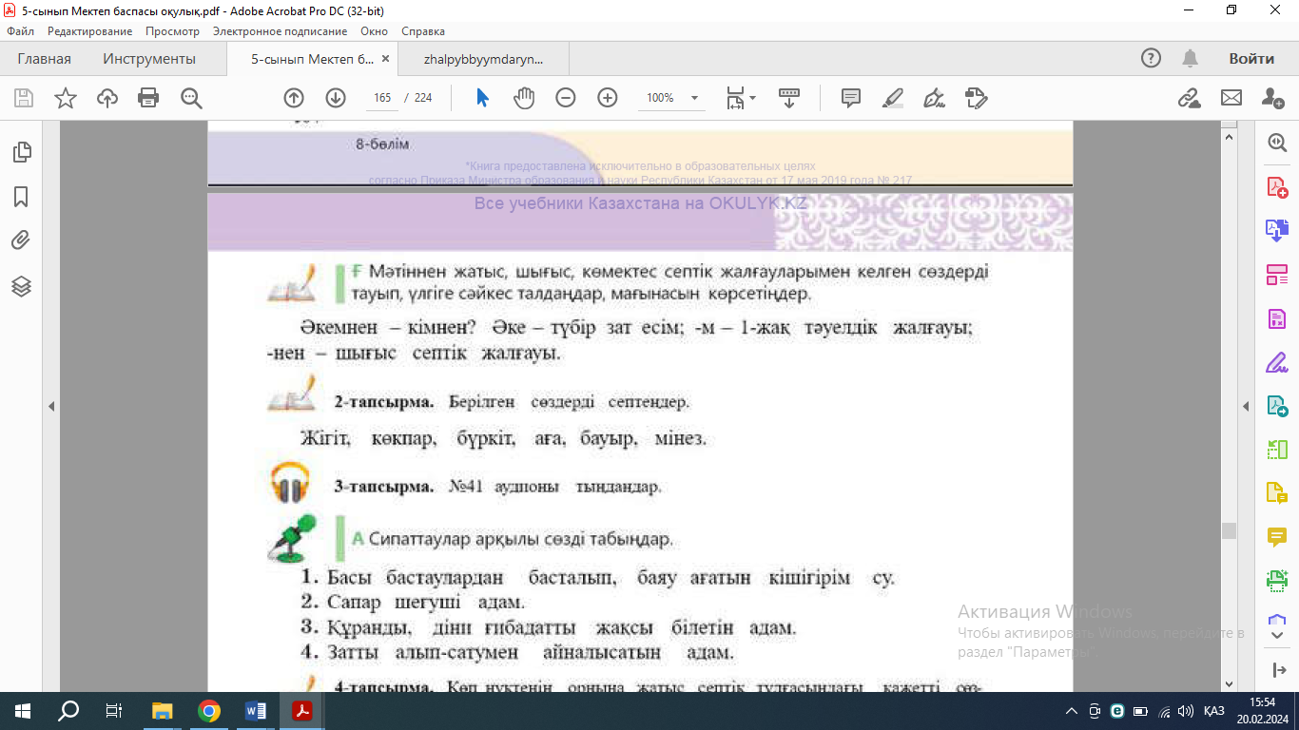
Task: Open the Combine Files tool in right pane
Action: point(1276,230)
